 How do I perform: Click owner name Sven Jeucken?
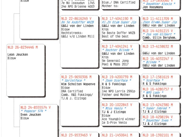tap(31, 115)
